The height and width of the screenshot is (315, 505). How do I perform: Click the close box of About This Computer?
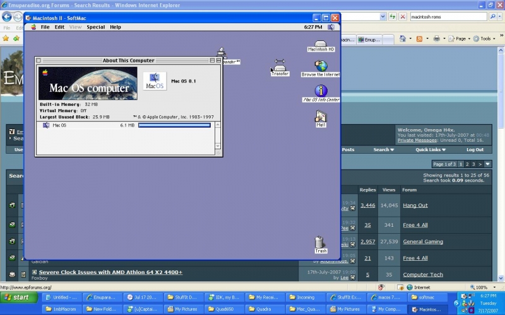(39, 60)
